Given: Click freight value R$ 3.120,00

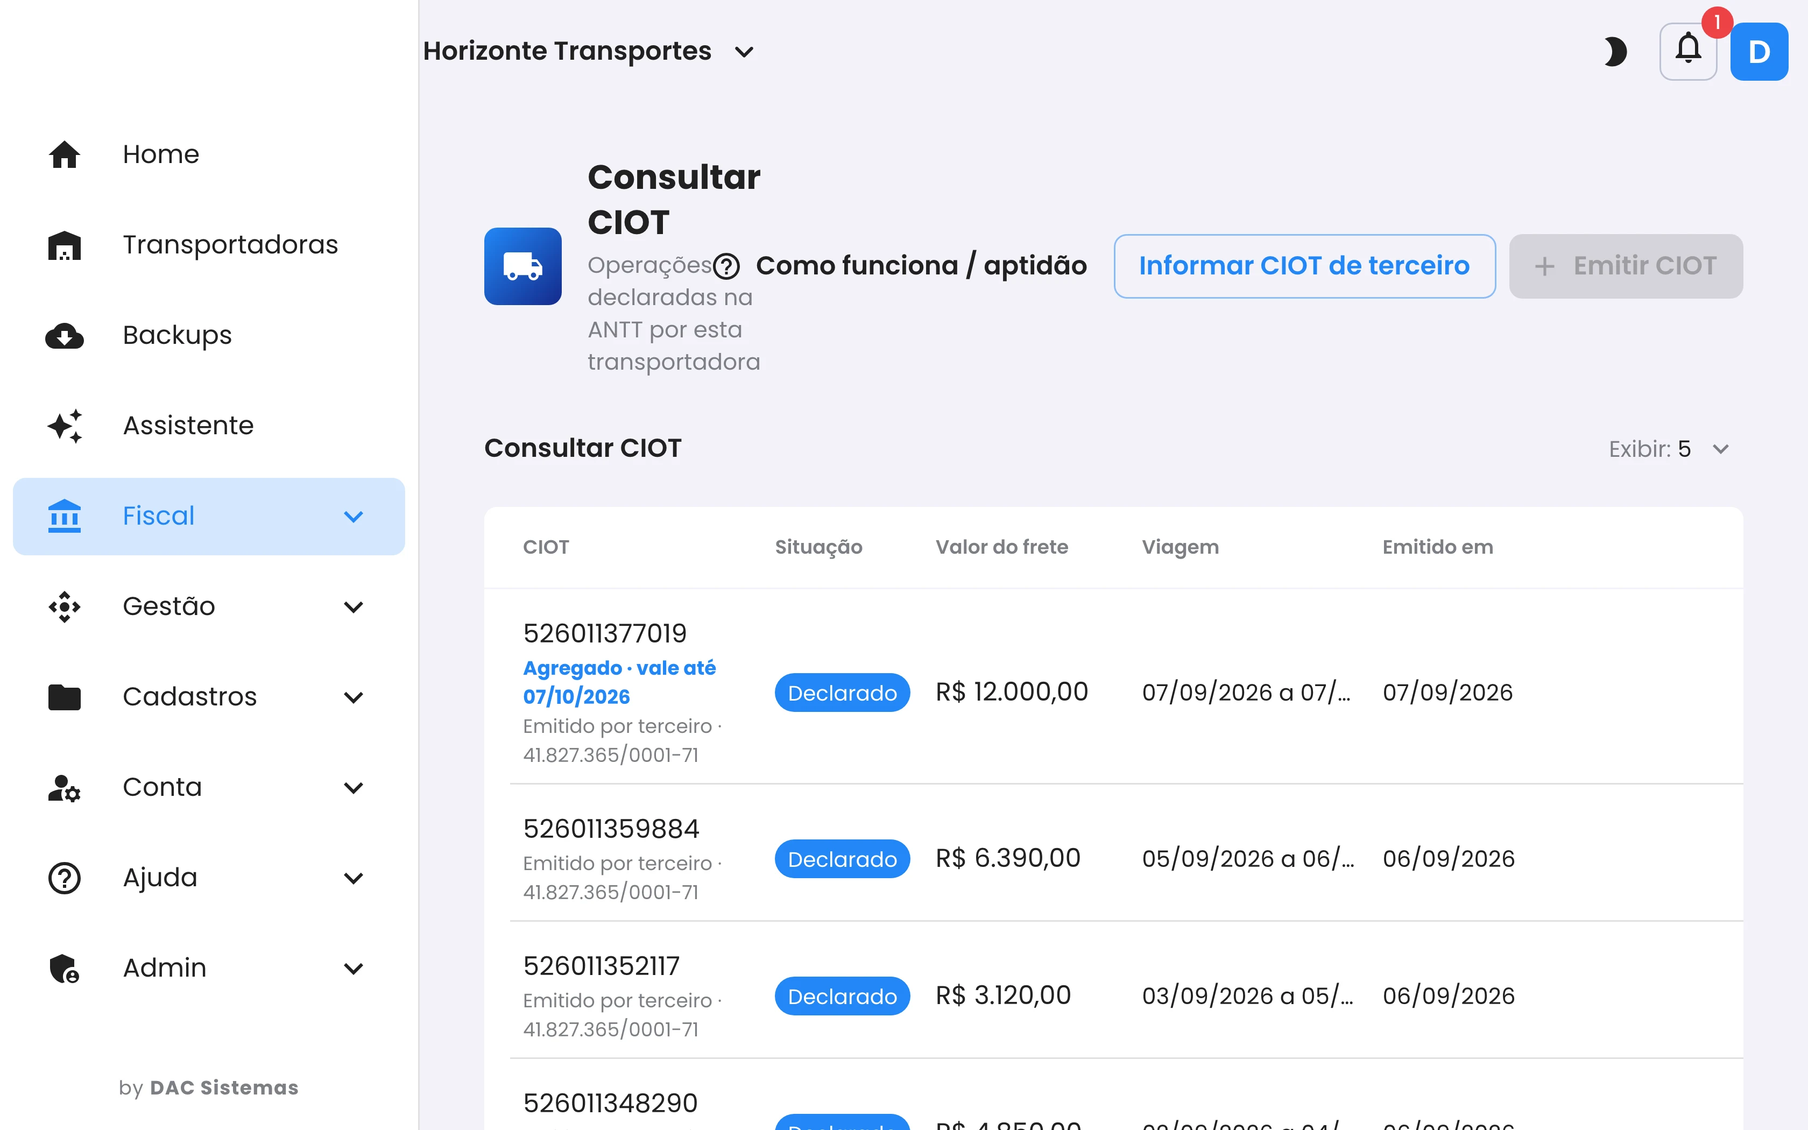Looking at the screenshot, I should [1004, 995].
